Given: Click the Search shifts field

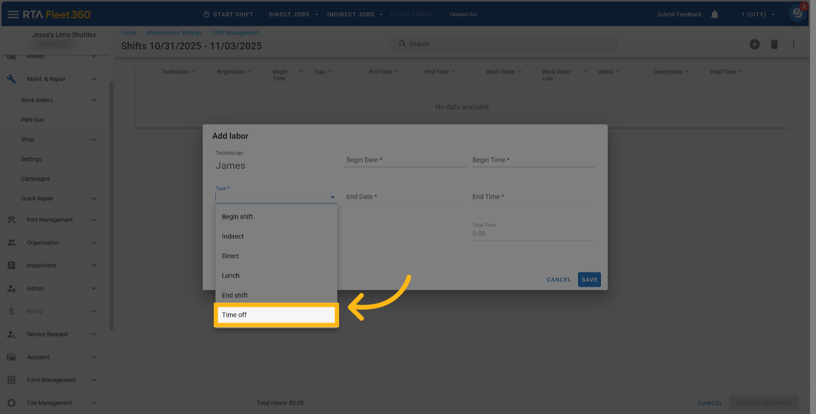Looking at the screenshot, I should (x=504, y=44).
